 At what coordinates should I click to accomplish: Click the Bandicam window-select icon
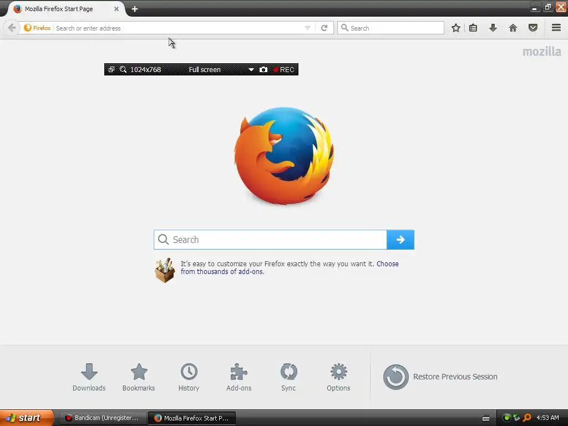111,69
